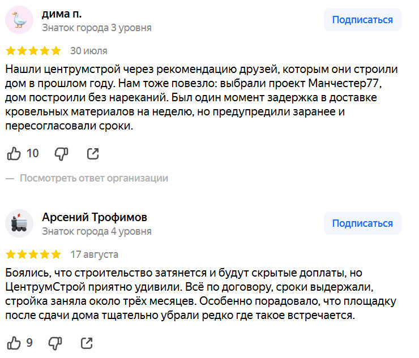Dislike Арсений Трофимов's review with thumbs down
The width and height of the screenshot is (419, 358).
coord(55,343)
